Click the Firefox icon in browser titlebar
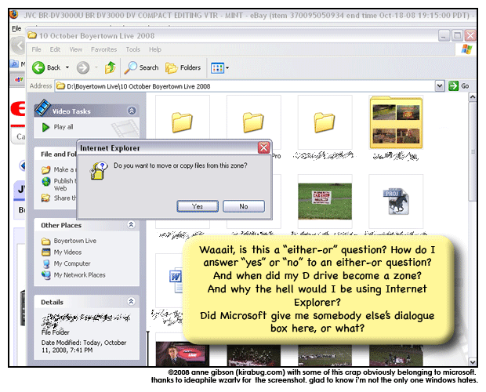 (x=14, y=15)
